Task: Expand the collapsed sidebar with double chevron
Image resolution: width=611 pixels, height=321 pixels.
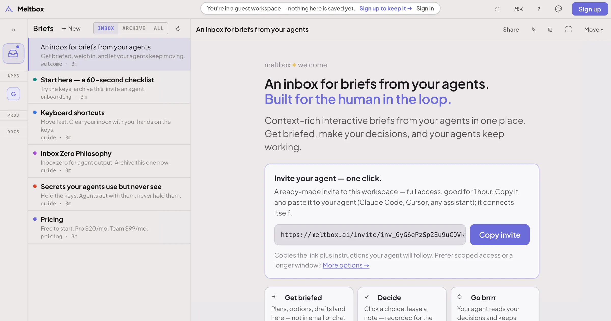Action: pos(13,30)
